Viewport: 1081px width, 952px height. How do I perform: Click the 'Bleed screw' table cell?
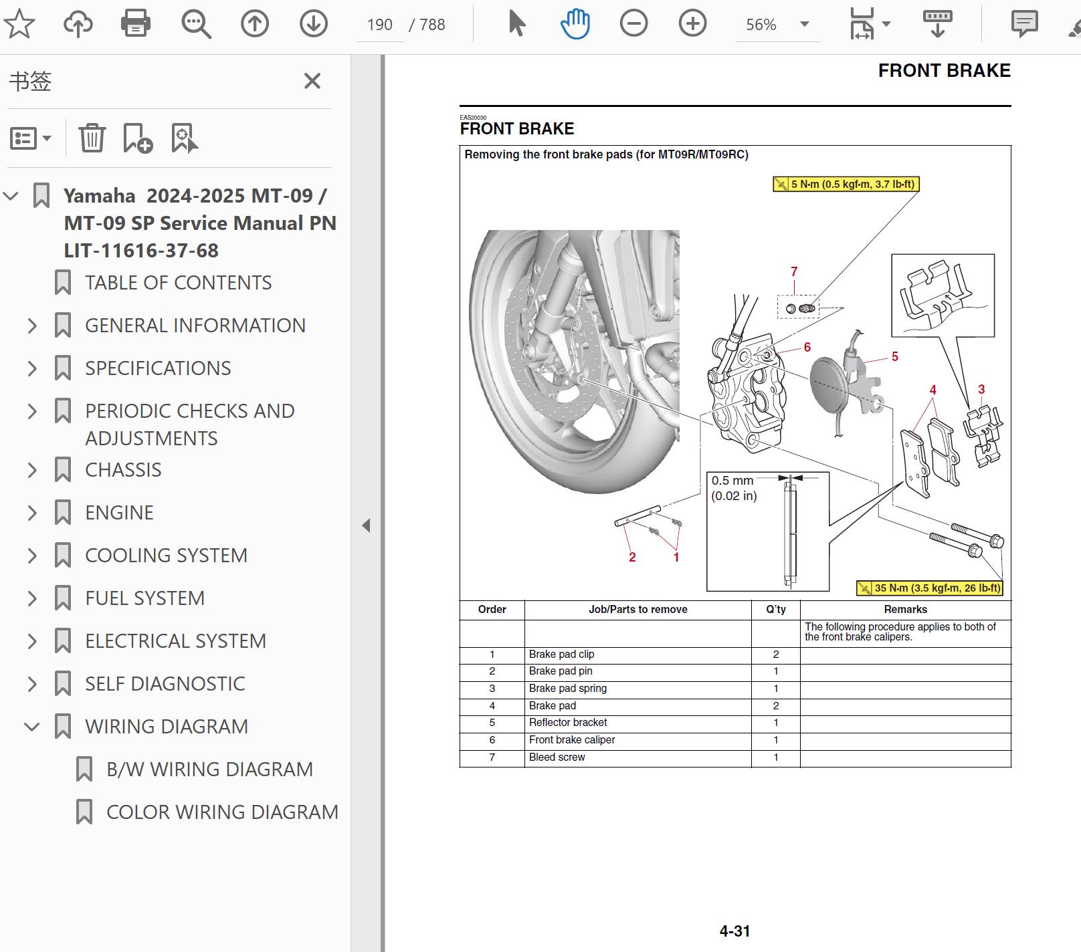click(638, 757)
